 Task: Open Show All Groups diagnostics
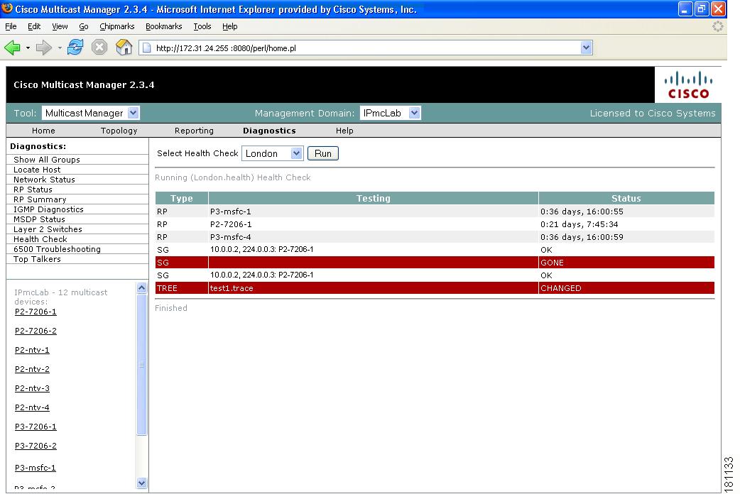tap(47, 160)
